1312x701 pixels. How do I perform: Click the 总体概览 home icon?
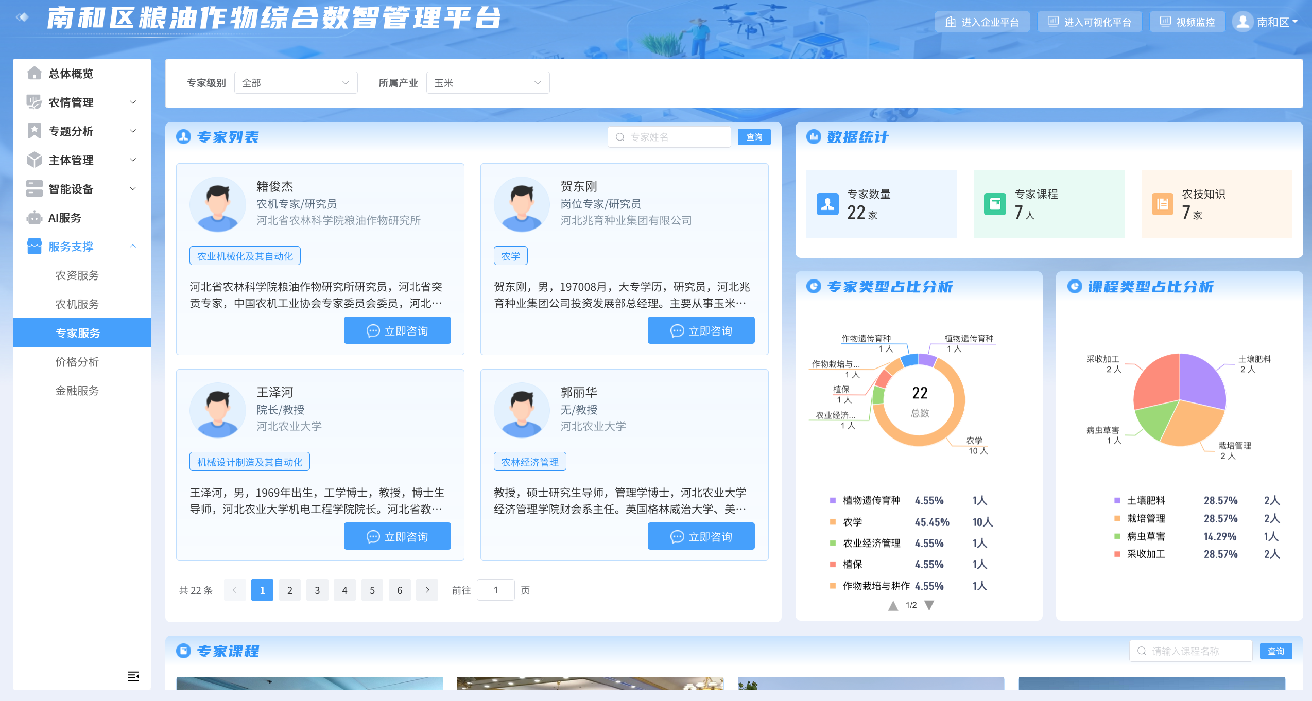tap(34, 74)
